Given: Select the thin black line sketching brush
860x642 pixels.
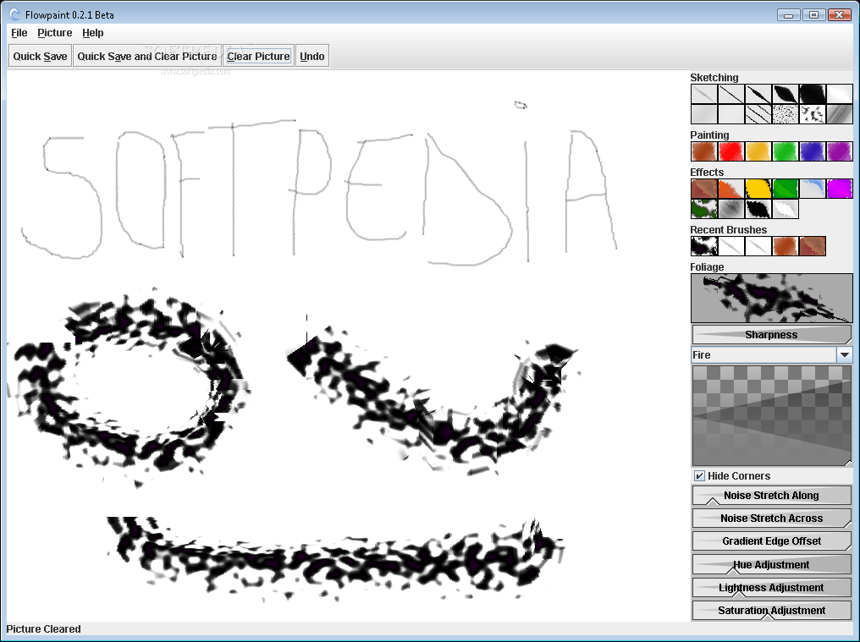Looking at the screenshot, I should (731, 94).
